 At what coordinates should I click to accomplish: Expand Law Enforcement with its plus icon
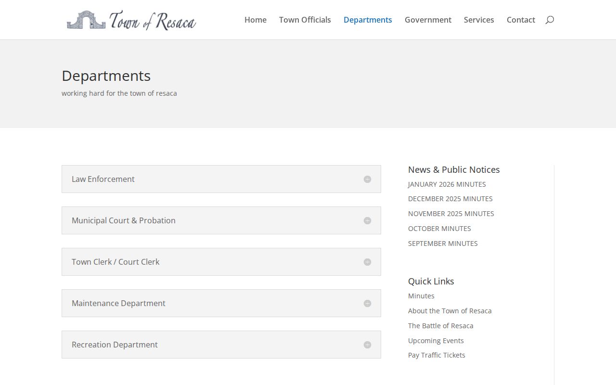pos(367,179)
